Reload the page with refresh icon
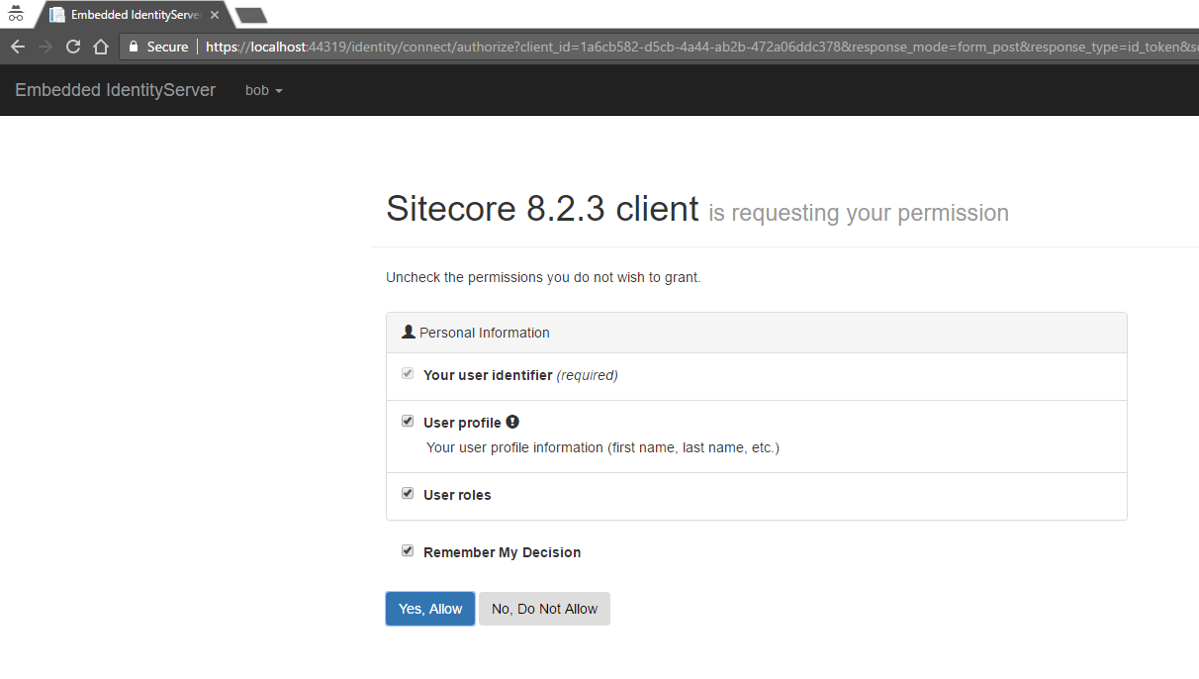The height and width of the screenshot is (679, 1199). point(73,47)
